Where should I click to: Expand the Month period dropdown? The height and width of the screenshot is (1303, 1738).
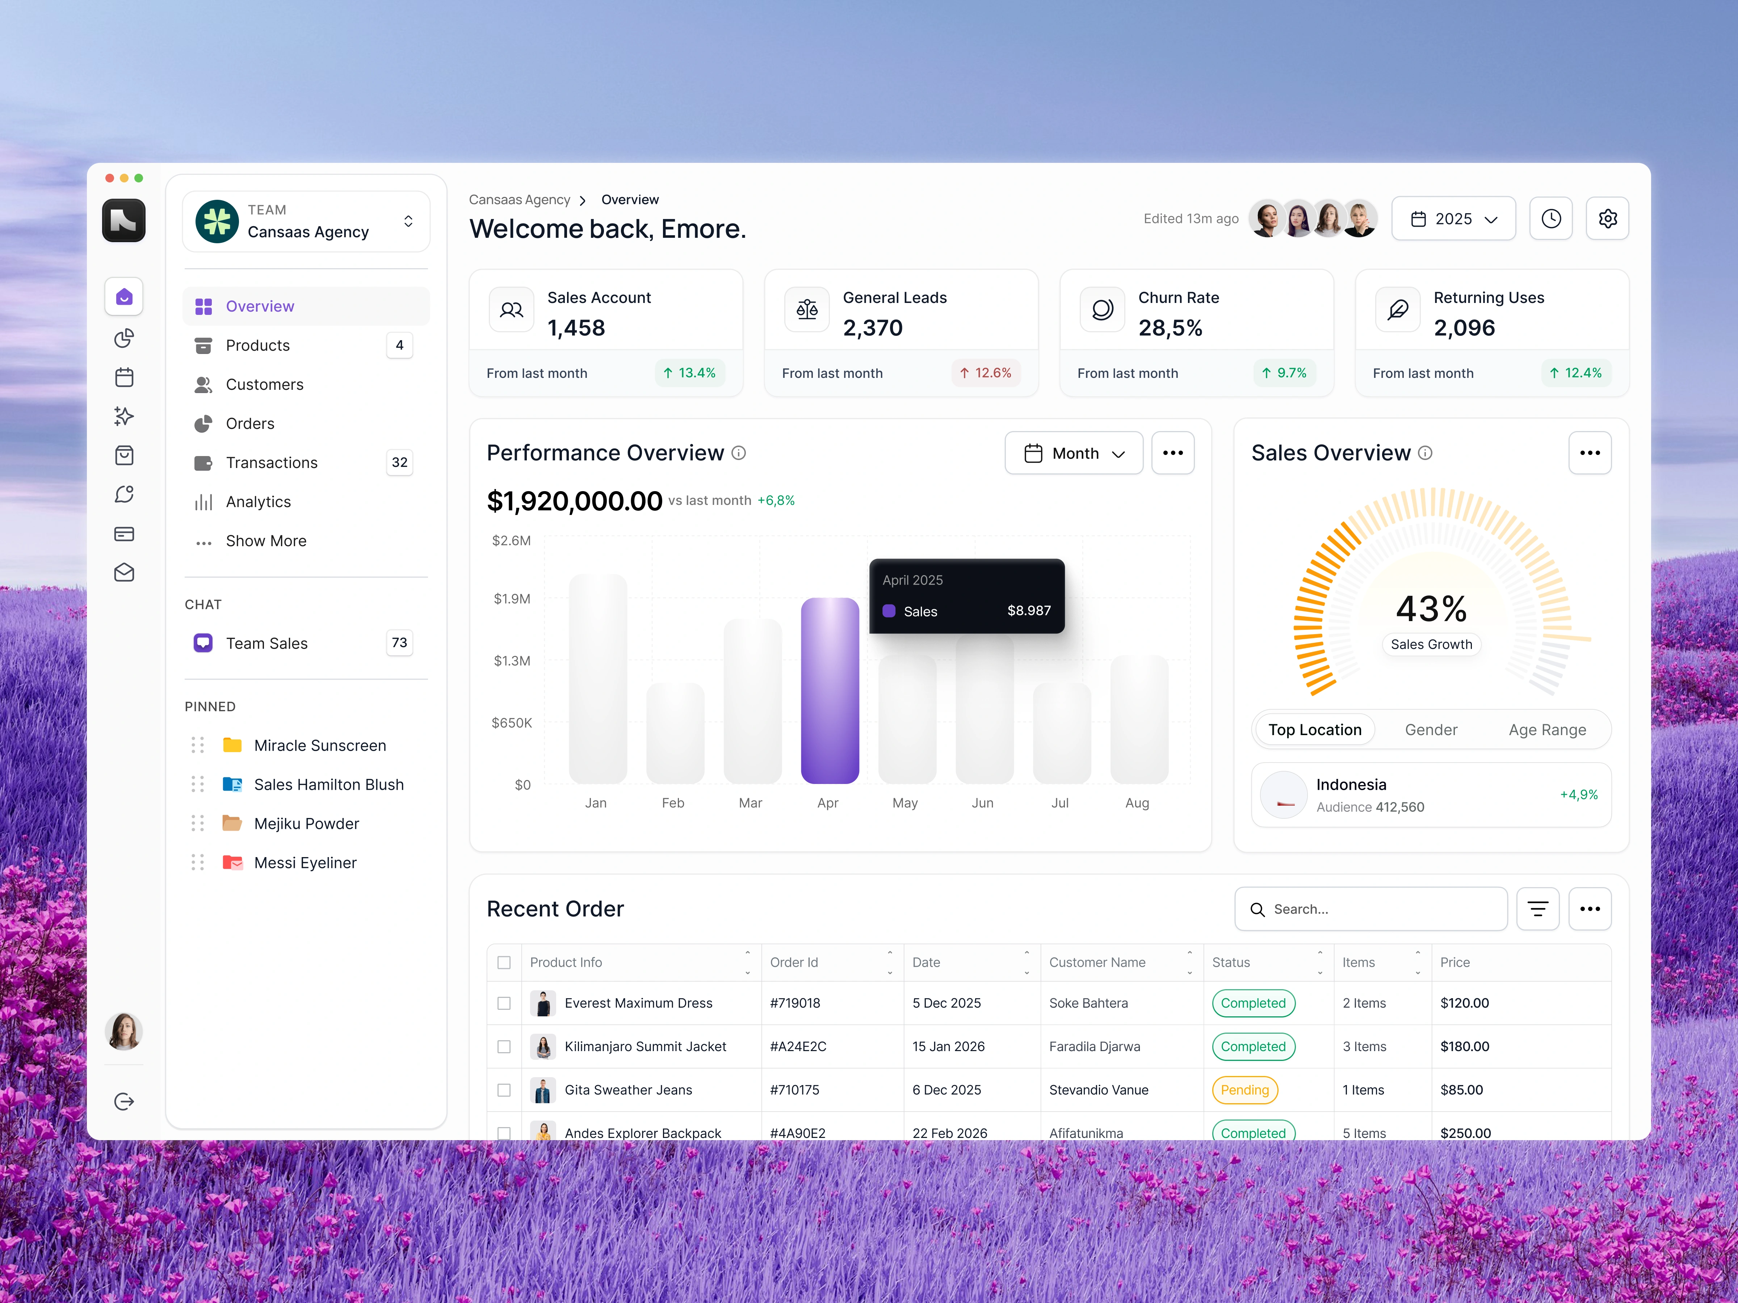(x=1073, y=453)
